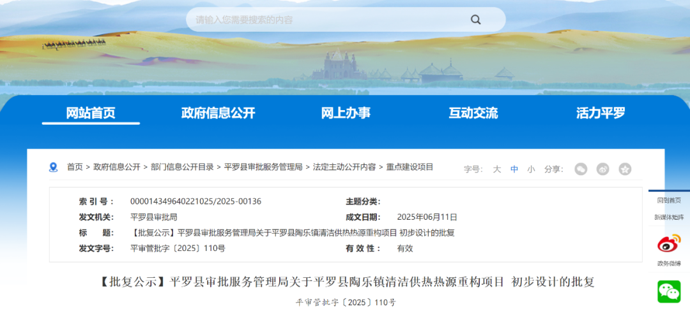Click the 政府信息公开 breadcrumb link
Screen dimensions: 690x309
coord(117,167)
